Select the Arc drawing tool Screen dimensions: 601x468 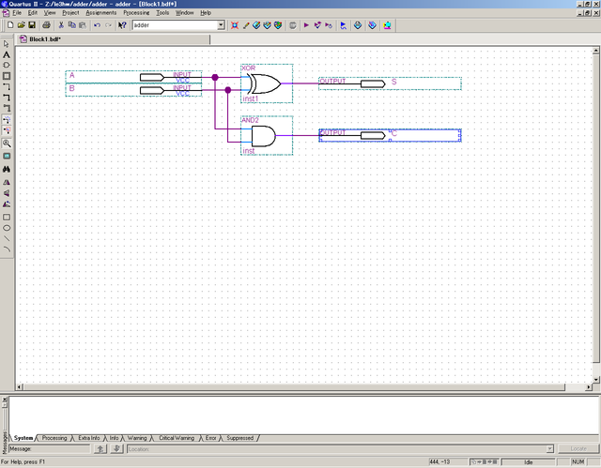click(7, 249)
